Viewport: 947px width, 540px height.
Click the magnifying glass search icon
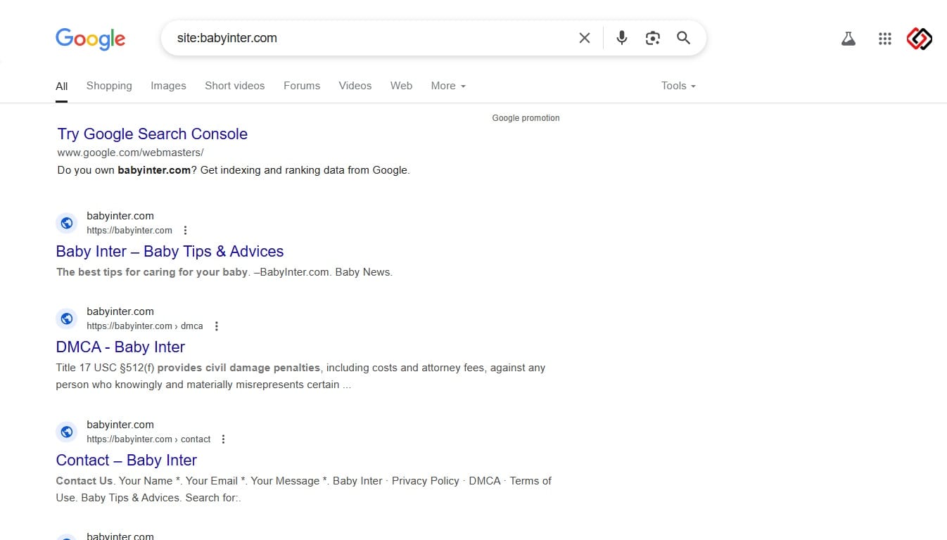pos(684,38)
